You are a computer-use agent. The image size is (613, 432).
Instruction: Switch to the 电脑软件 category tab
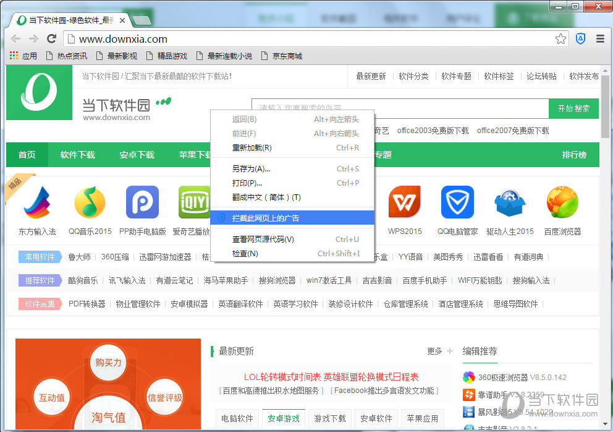coord(237,418)
